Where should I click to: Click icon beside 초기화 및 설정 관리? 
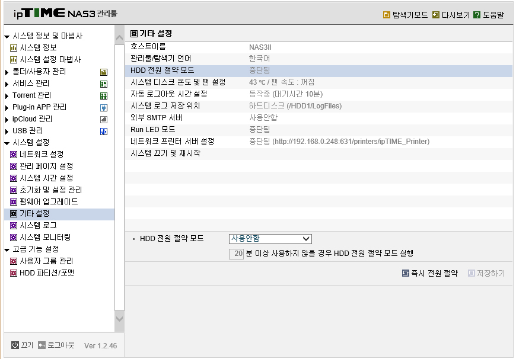(x=14, y=190)
